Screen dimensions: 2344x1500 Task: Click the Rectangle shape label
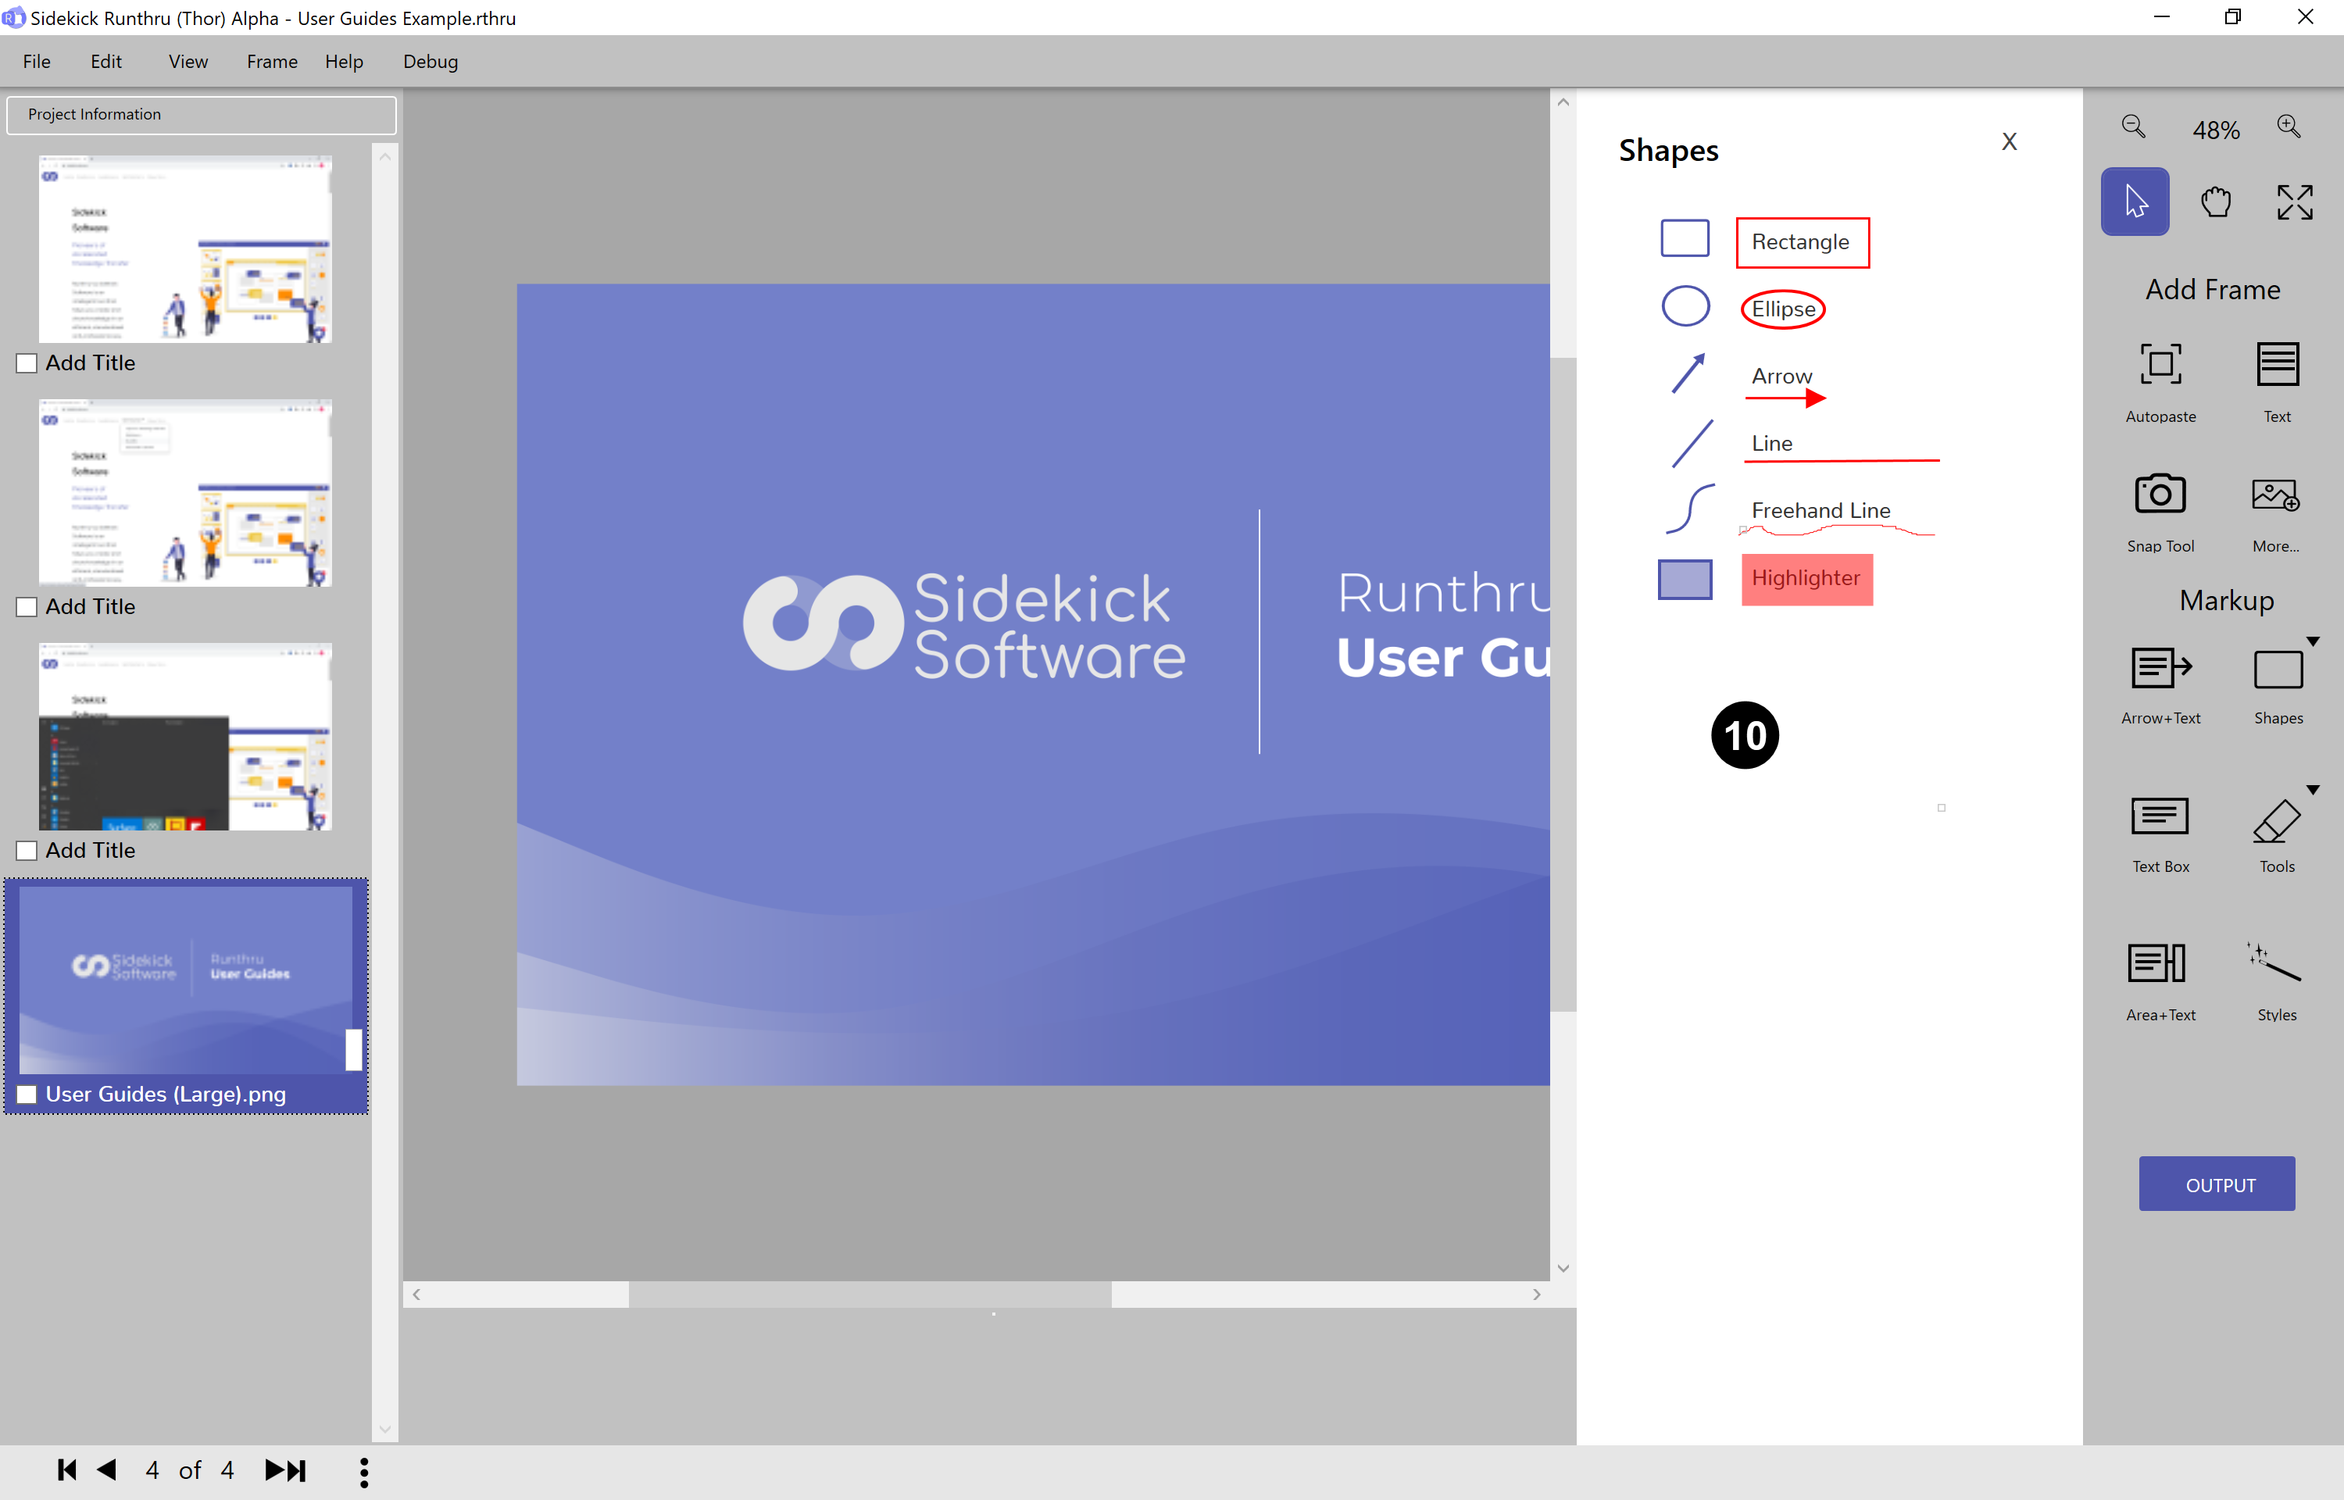[x=1801, y=241]
